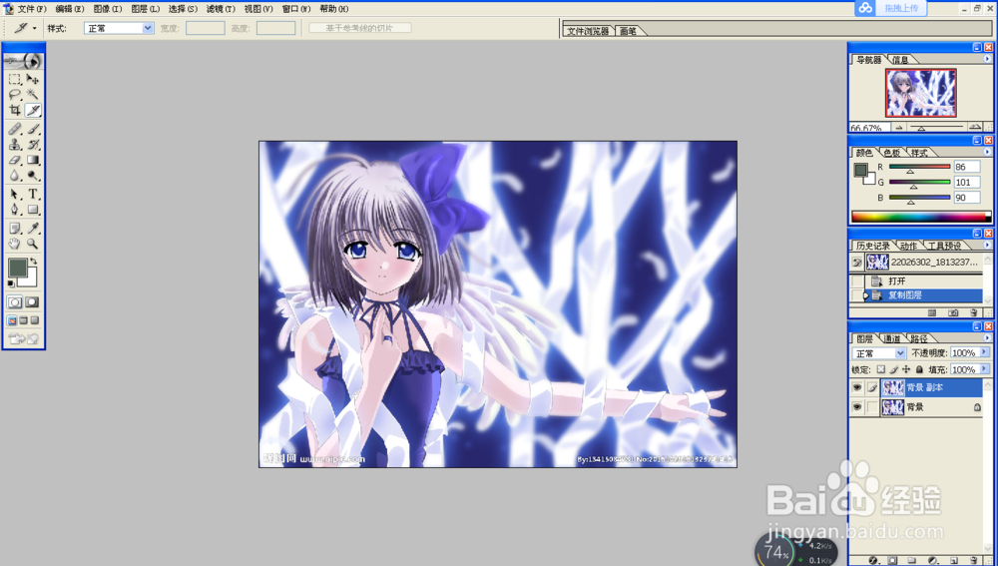Switch to Full Screen mode

point(35,320)
